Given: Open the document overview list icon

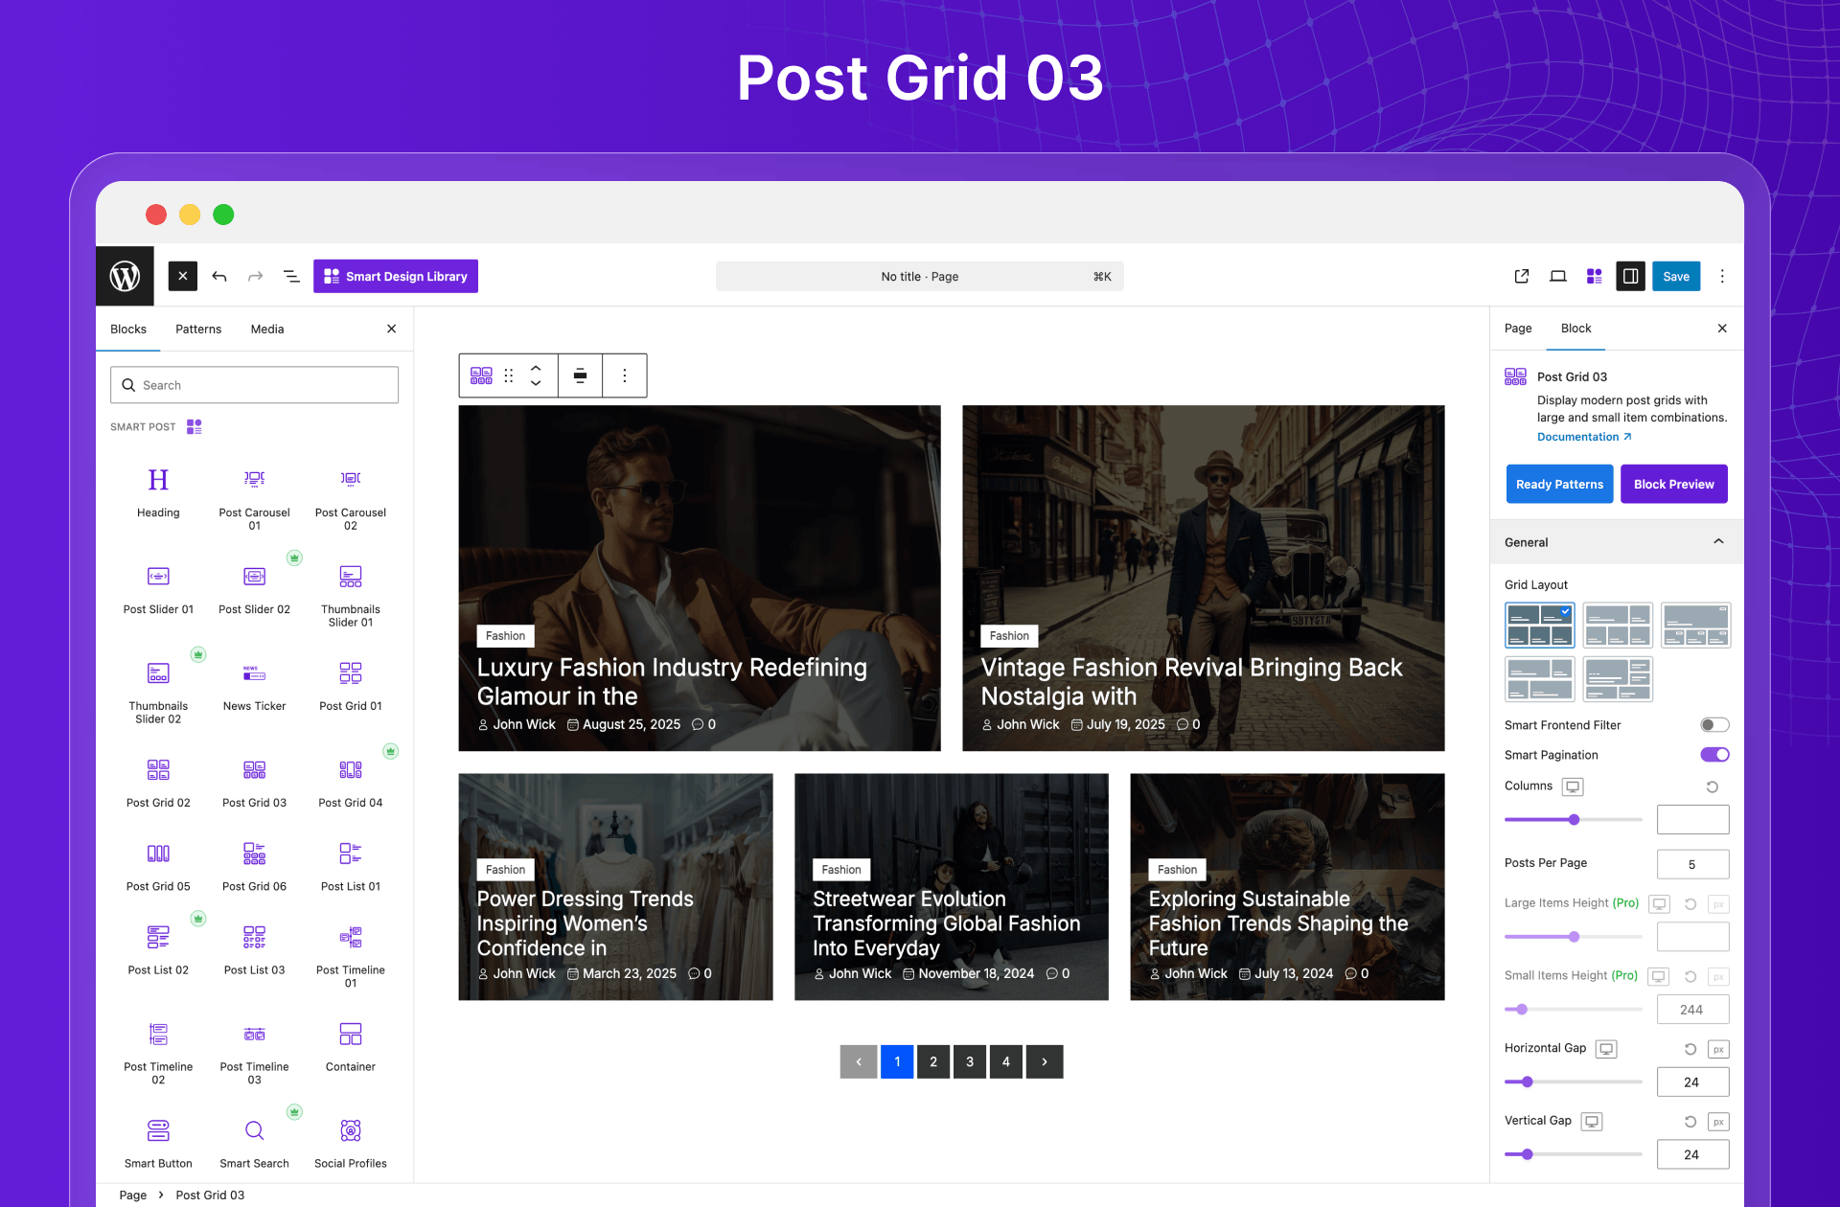Looking at the screenshot, I should (291, 276).
